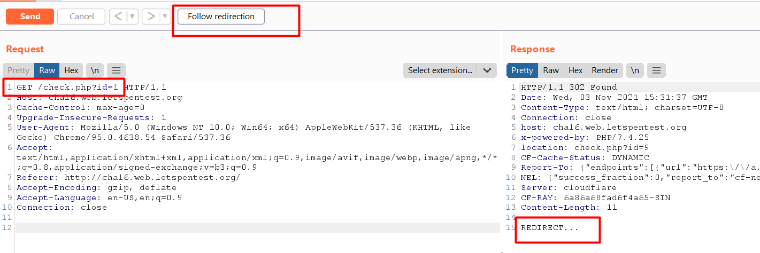Viewport: 760px width, 253px height.
Task: Click the REDIRECT... response body text
Action: [550, 227]
